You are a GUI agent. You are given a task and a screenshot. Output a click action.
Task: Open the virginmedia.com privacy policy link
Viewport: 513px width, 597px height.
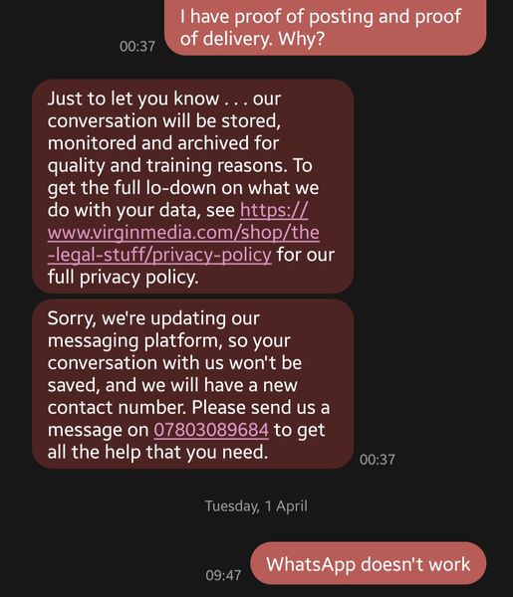pos(183,233)
